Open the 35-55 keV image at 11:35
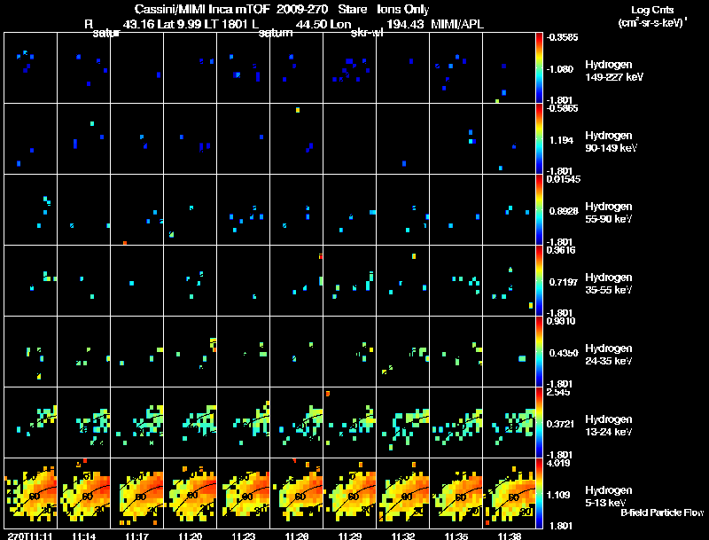The width and height of the screenshot is (709, 540). click(456, 281)
